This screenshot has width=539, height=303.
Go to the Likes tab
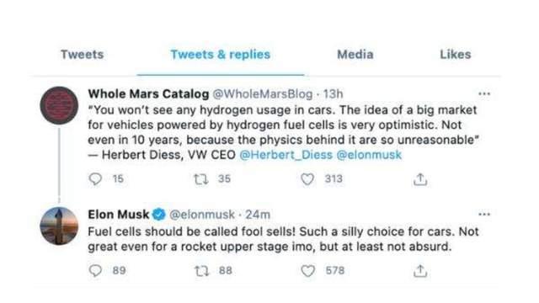click(x=456, y=54)
